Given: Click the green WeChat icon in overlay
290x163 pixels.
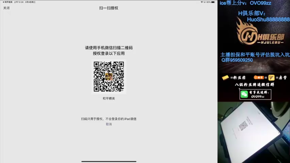Looking at the screenshot, I should click(244, 94).
